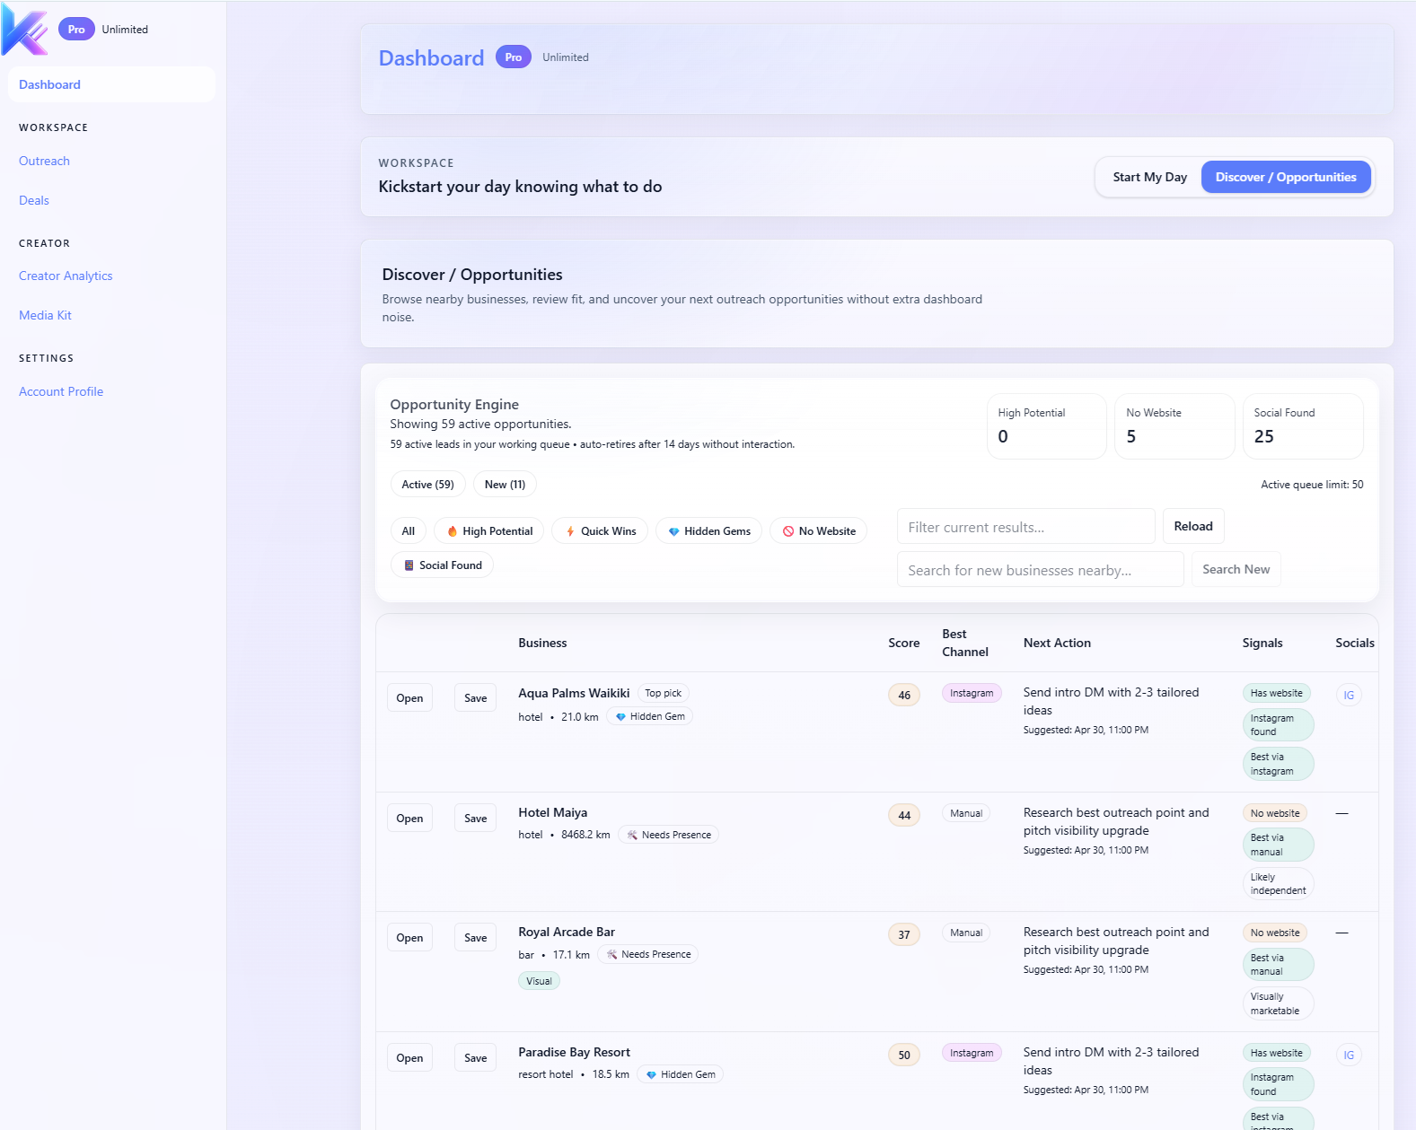
Task: Select the Quick Wins filter chip
Action: pos(600,531)
